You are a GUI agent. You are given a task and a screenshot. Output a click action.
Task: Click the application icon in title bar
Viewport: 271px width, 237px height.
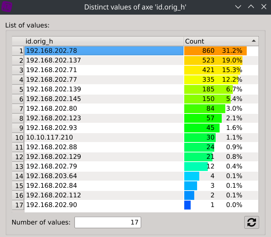(7, 7)
